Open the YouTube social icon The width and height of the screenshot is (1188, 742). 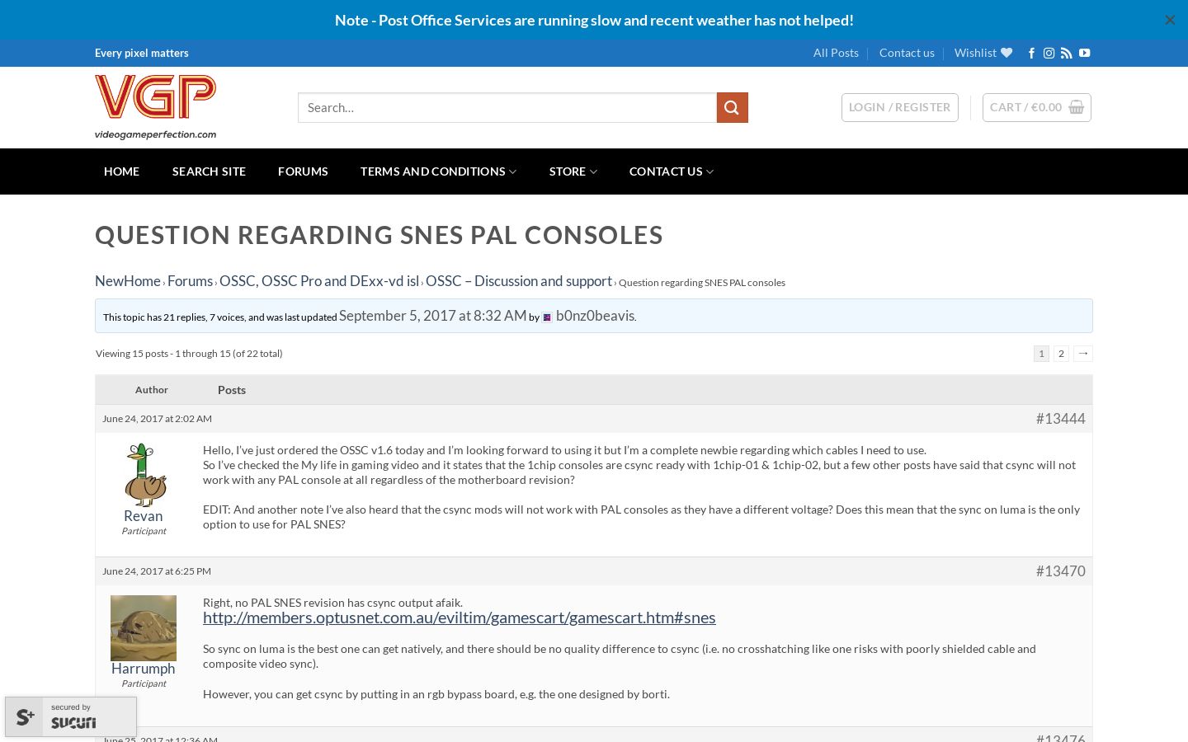click(1084, 53)
